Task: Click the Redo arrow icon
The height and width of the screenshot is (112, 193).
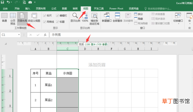Action: (16, 2)
